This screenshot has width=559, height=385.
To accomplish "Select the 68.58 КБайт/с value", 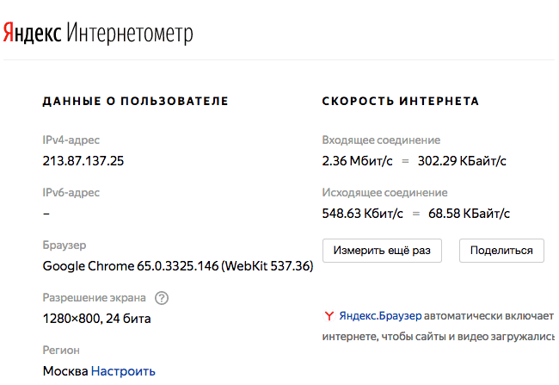I will point(470,214).
